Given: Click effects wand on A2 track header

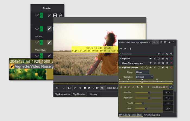Looking at the screenshot, I should [49, 56].
